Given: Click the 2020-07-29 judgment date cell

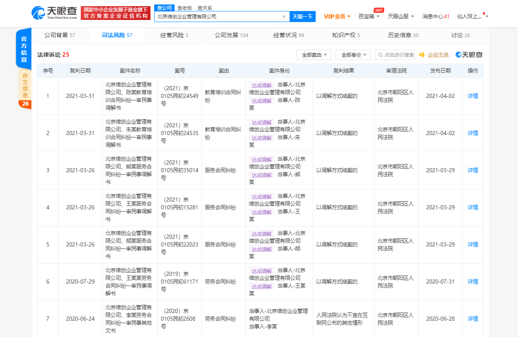Looking at the screenshot, I should (80, 282).
